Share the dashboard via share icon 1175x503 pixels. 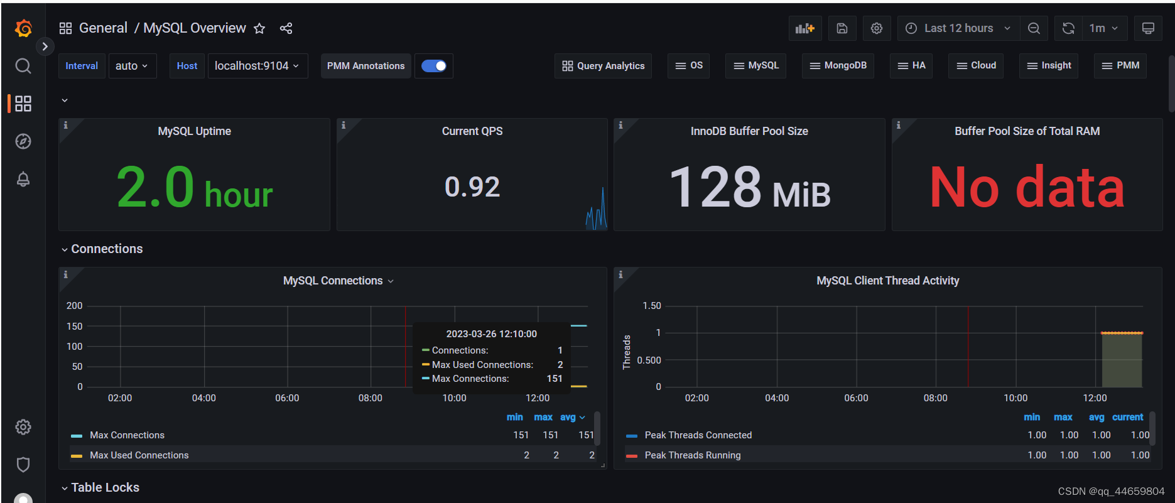(x=286, y=28)
